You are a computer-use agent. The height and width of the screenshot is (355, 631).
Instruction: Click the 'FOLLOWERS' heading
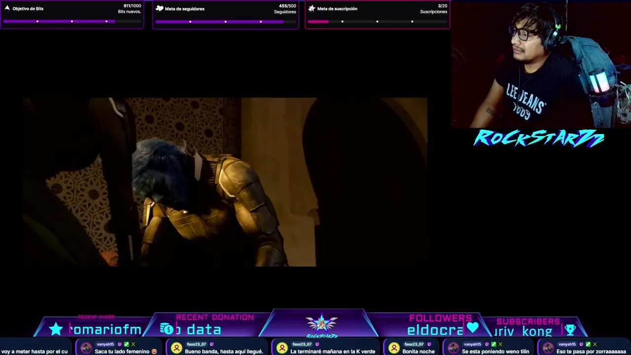[x=440, y=318]
